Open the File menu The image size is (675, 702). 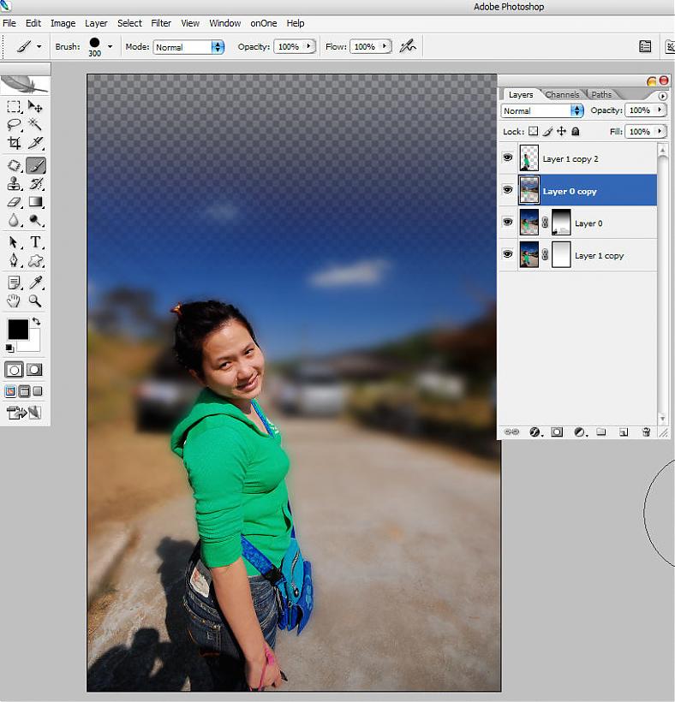click(9, 23)
